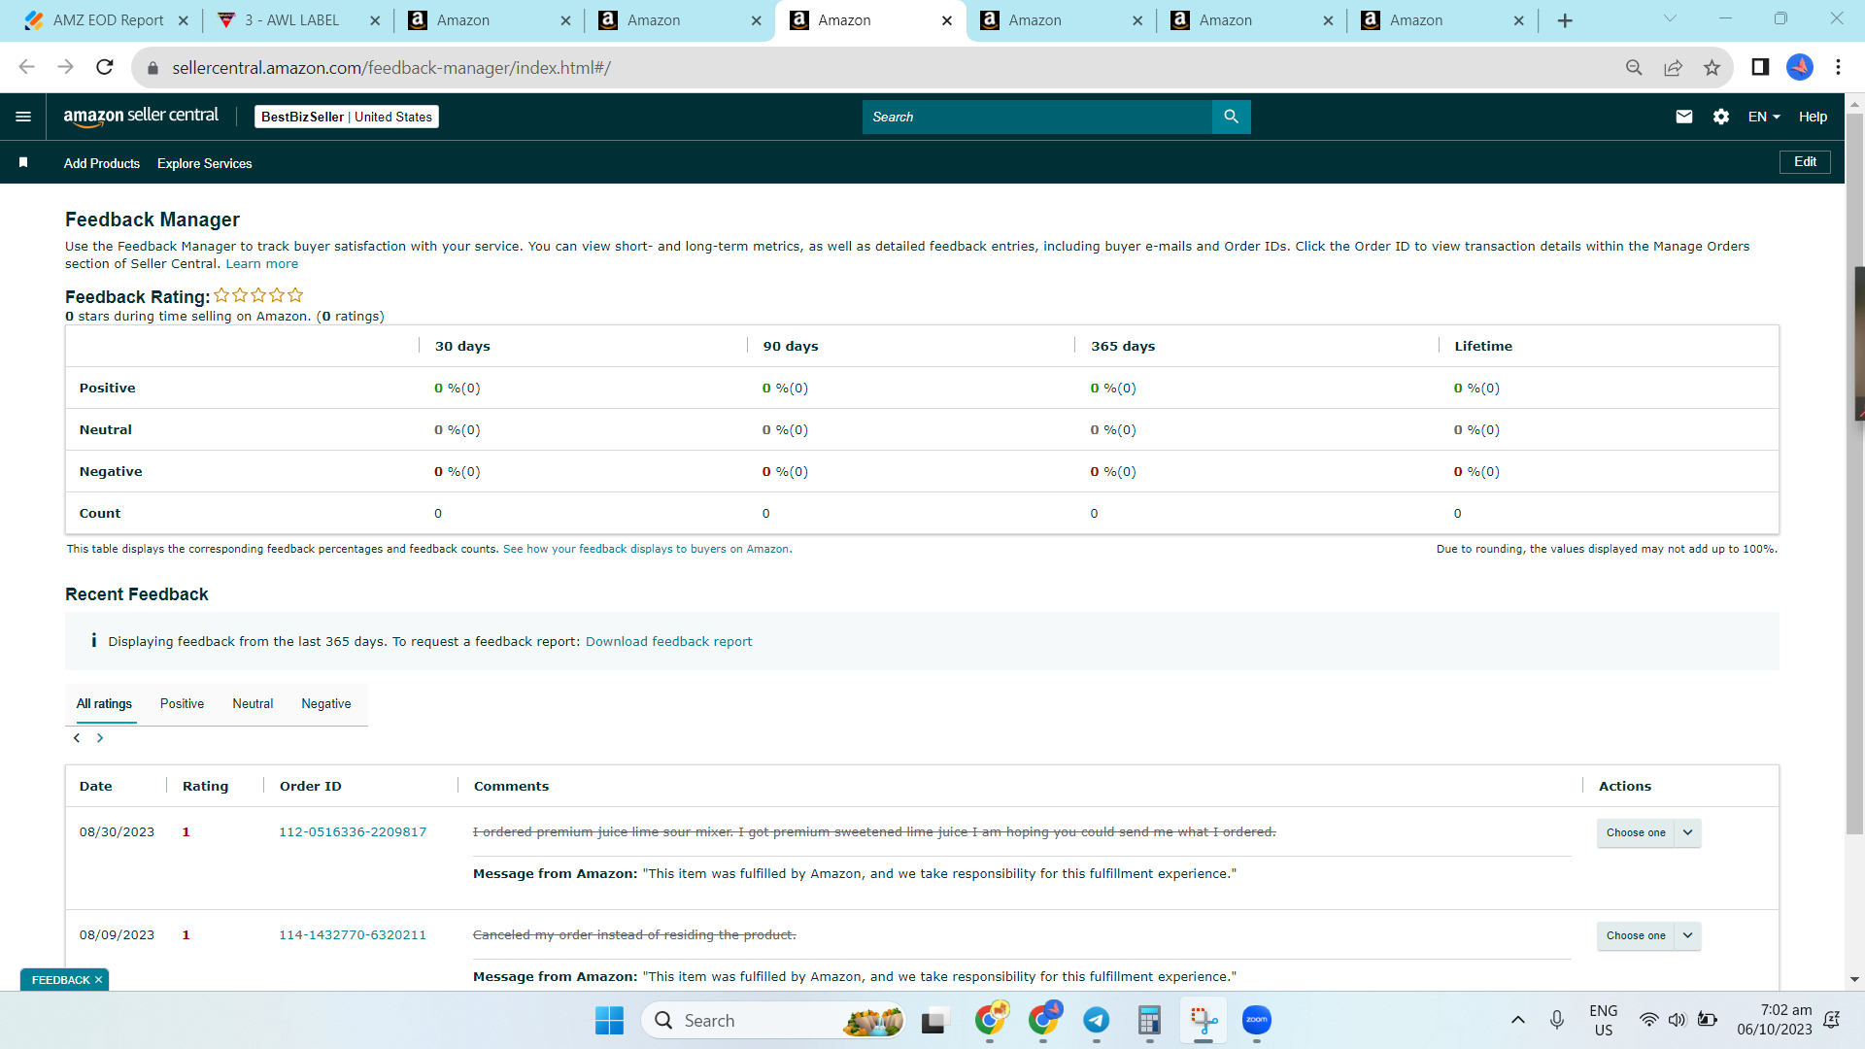Viewport: 1865px width, 1049px height.
Task: Select the Neutral feedback tab
Action: (253, 704)
